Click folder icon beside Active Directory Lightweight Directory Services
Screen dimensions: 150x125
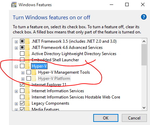point(27,54)
